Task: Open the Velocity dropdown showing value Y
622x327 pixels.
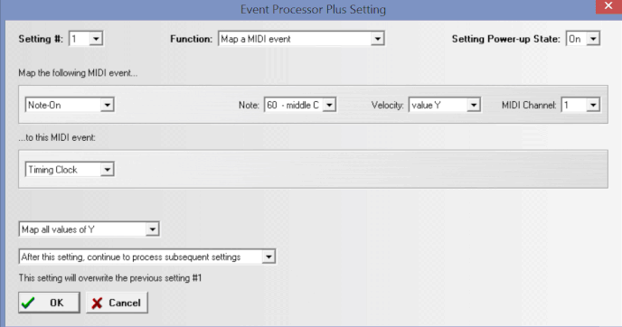Action: click(444, 105)
